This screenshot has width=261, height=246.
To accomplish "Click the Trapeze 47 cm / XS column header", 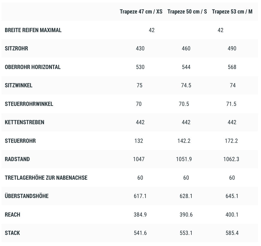I will click(141, 12).
